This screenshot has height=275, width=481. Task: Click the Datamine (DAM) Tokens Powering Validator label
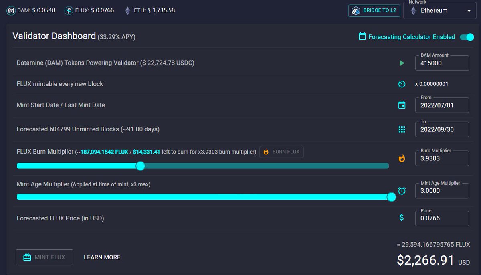coord(105,63)
